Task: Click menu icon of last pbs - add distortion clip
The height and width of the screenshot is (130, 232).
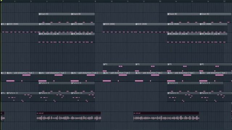Action: 200,73
